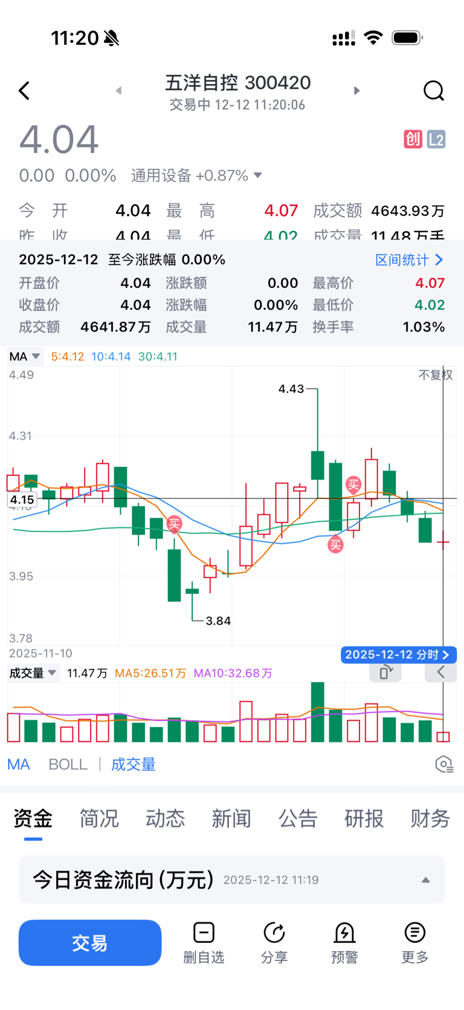Tap the L2 level-two badge
The width and height of the screenshot is (464, 1010).
click(x=436, y=140)
